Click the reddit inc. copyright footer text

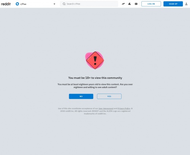95,111
